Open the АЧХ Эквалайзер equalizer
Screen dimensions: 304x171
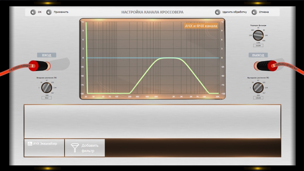coord(44,148)
